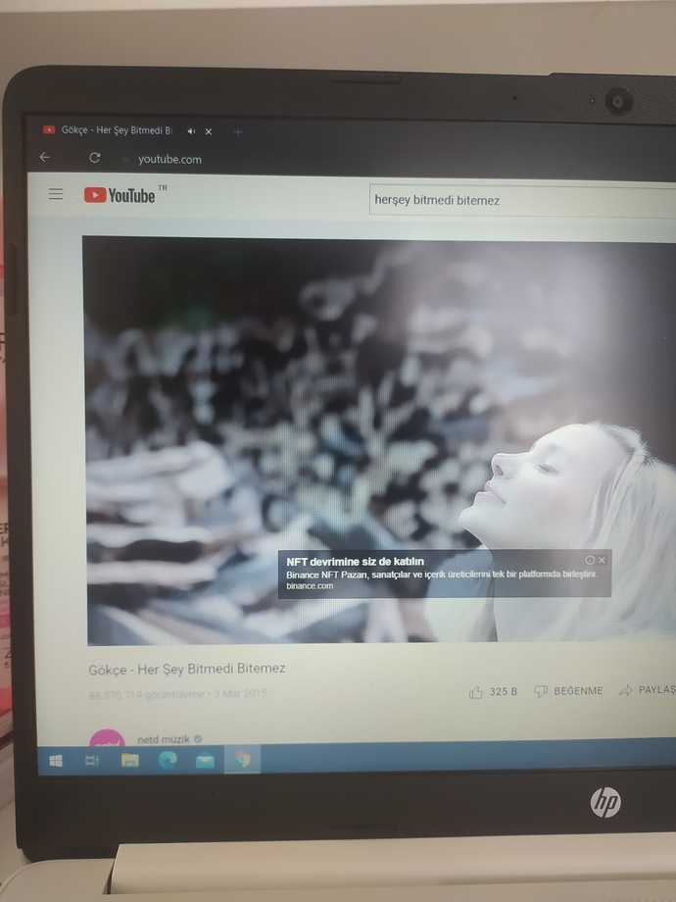This screenshot has height=902, width=676.
Task: Open the Windows Start menu
Action: [56, 761]
